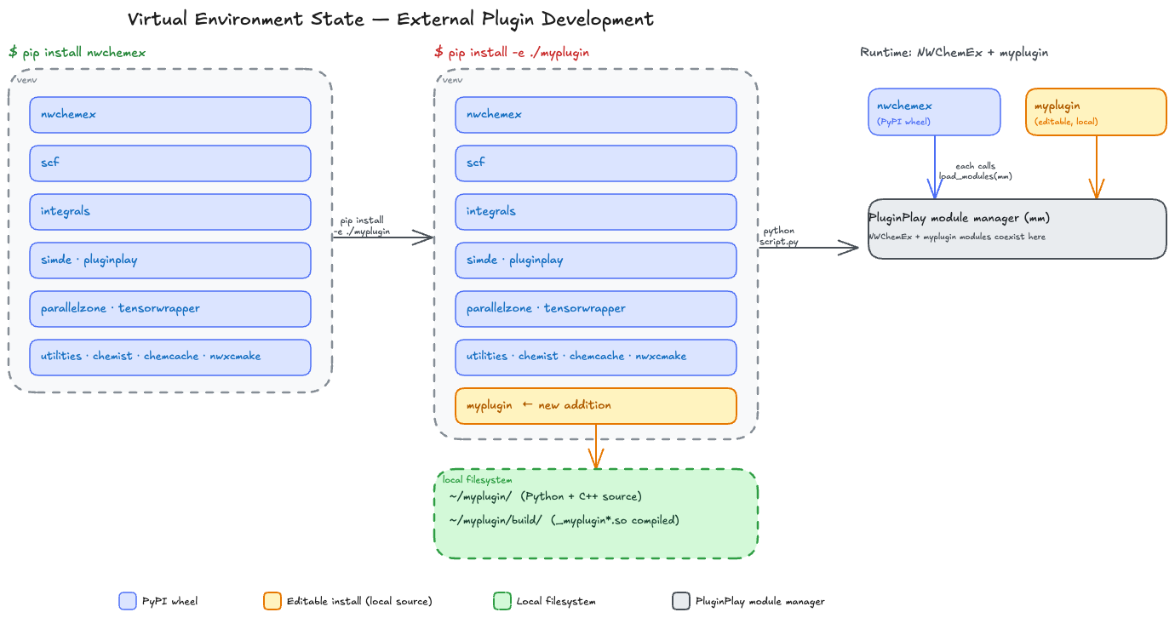Click 'NWChemEx + myplugin modules coexist here' text
The width and height of the screenshot is (1175, 618).
pyautogui.click(x=957, y=237)
